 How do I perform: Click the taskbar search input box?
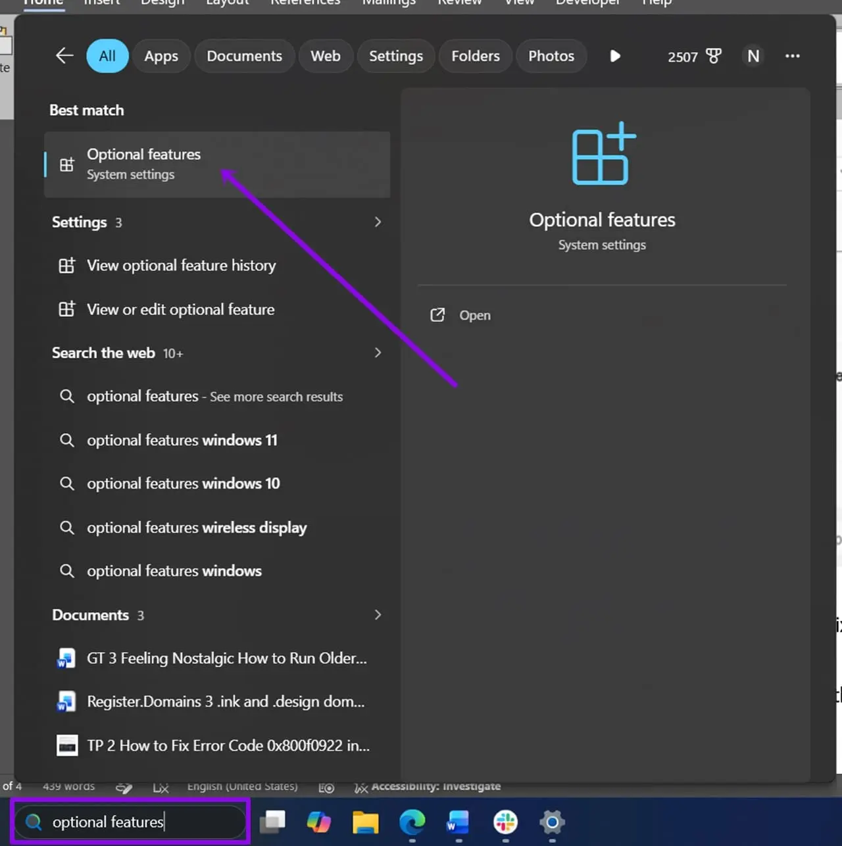pos(131,822)
